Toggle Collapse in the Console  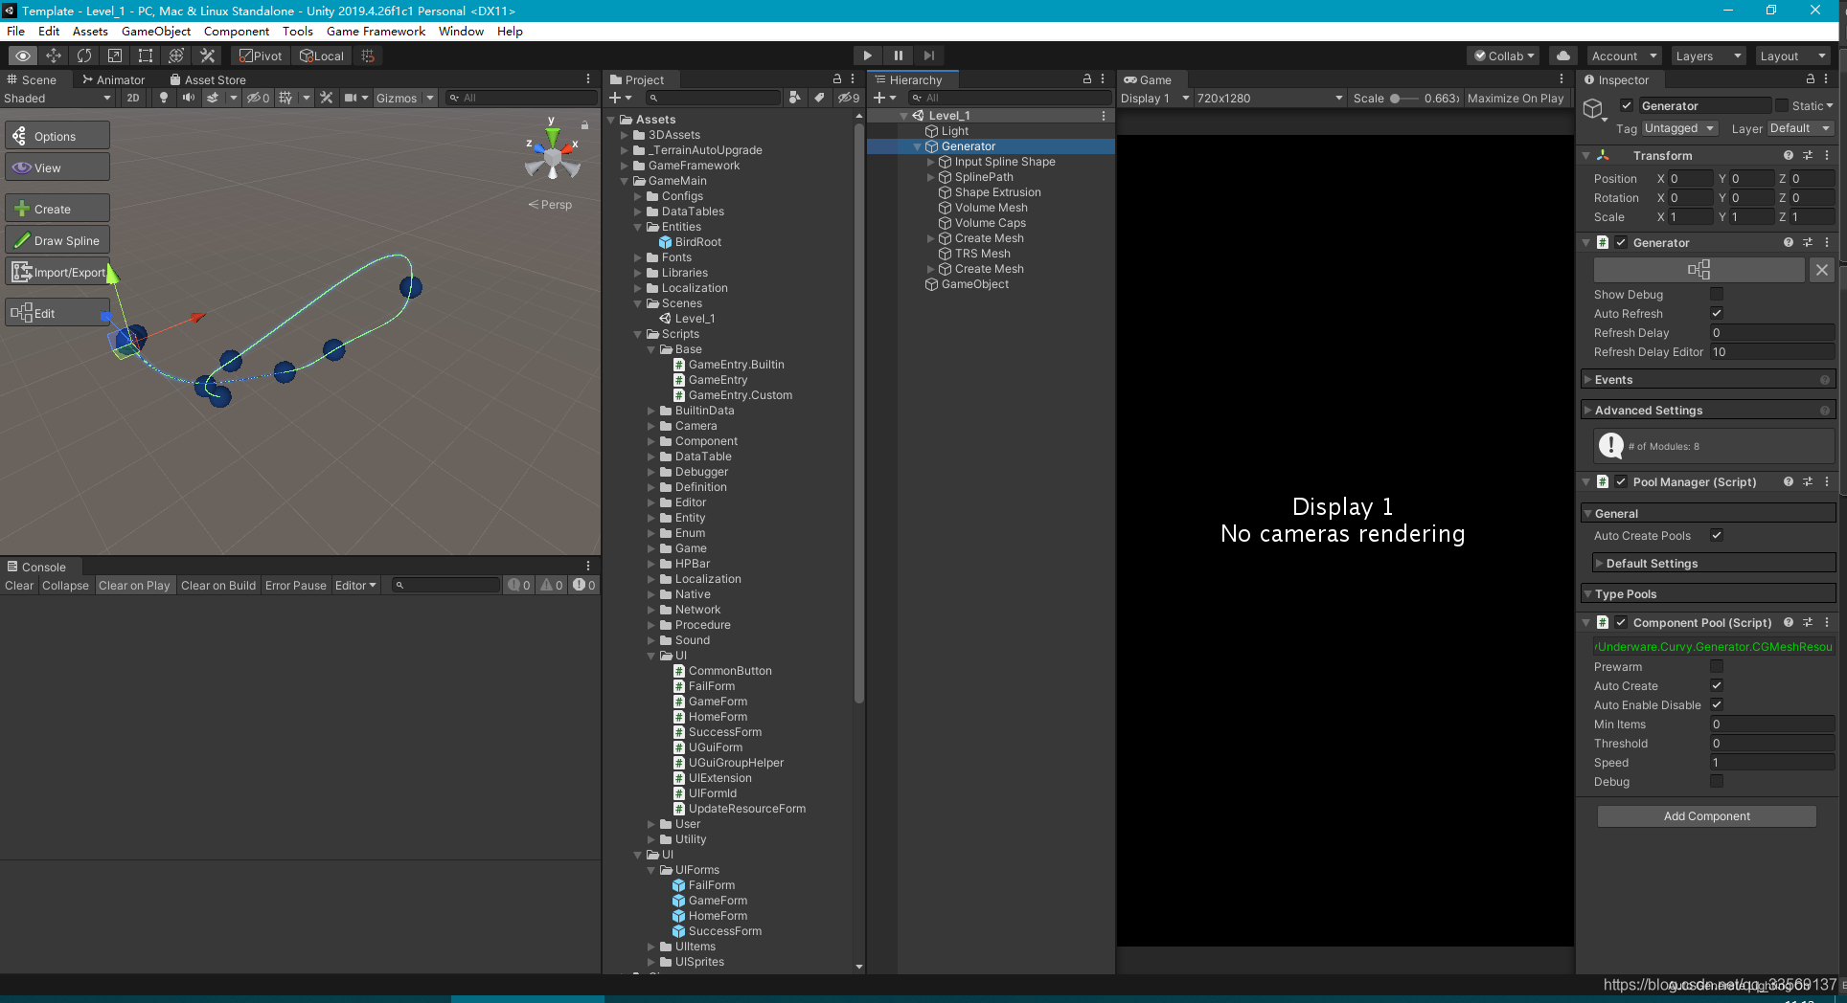[65, 585]
